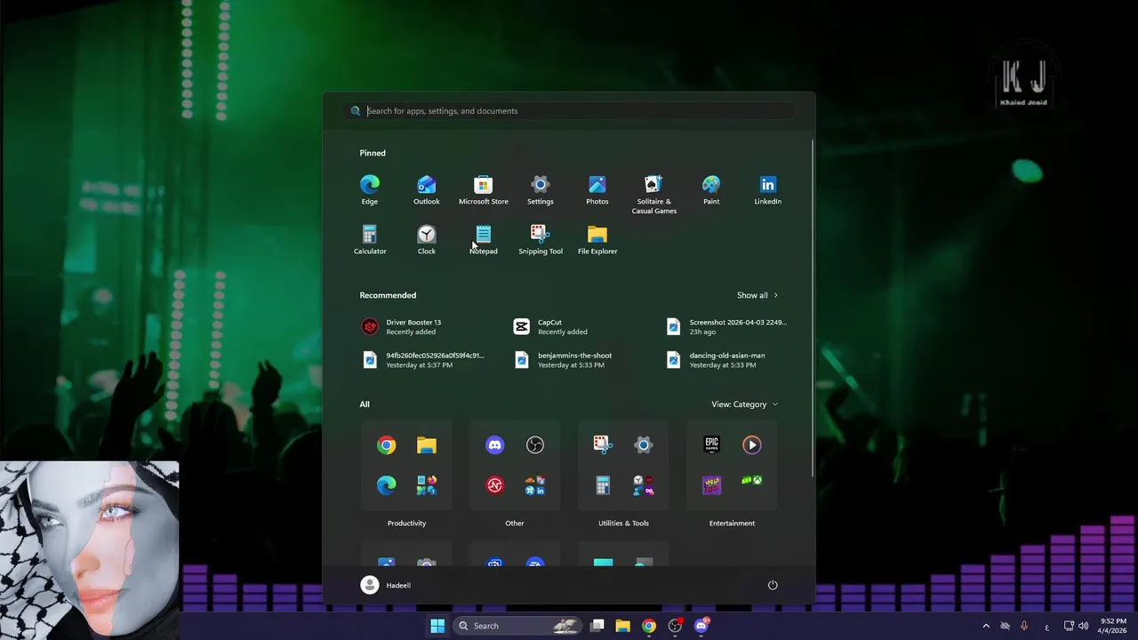This screenshot has height=640, width=1138.
Task: Open the Clock pinned app
Action: tap(427, 240)
